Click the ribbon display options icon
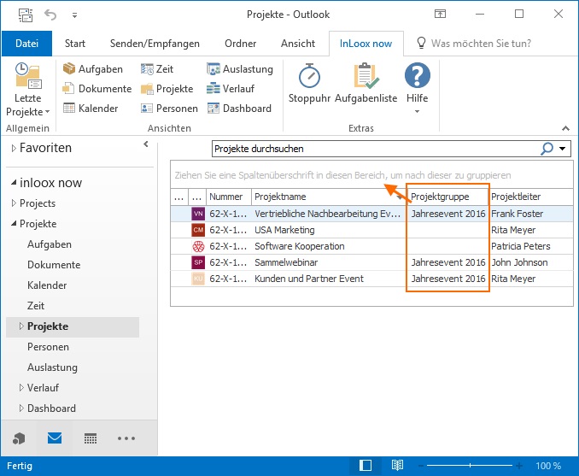 click(440, 15)
